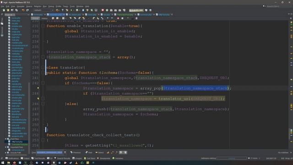
Task: Collapse the Test Files tree node
Action: [5, 139]
